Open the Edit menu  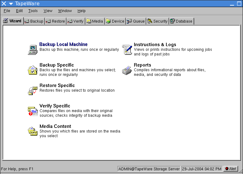19,11
